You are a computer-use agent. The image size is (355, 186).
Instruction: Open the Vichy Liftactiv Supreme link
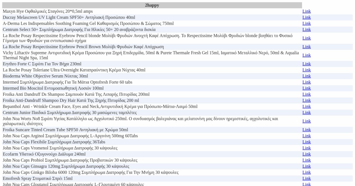tap(306, 55)
